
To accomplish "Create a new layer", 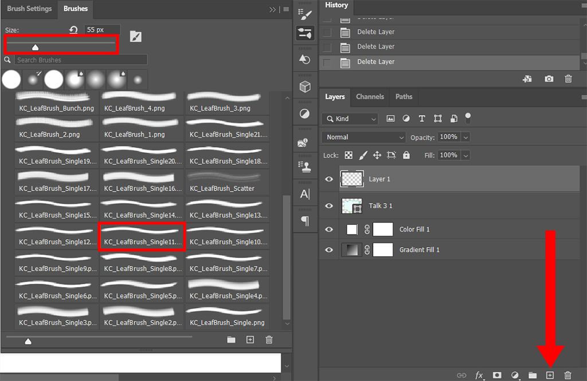I will click(550, 375).
